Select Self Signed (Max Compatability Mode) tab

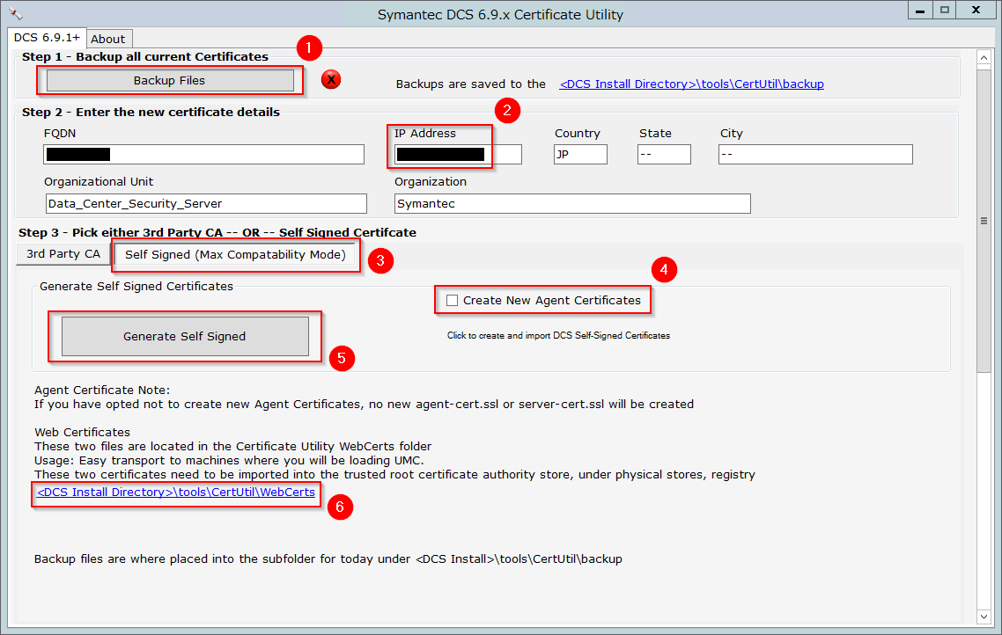point(235,255)
